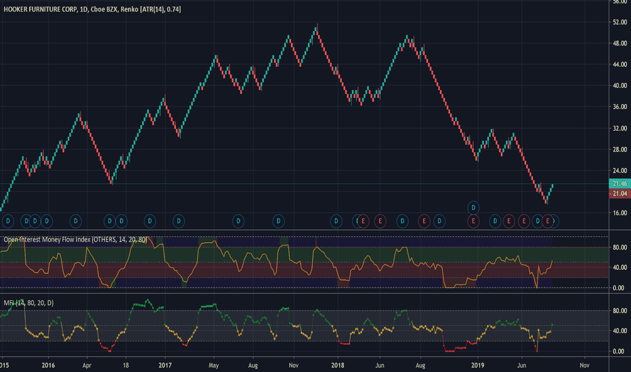631x372 pixels.
Task: Click the elevated D dividend marker near 2019
Action: pyautogui.click(x=473, y=208)
